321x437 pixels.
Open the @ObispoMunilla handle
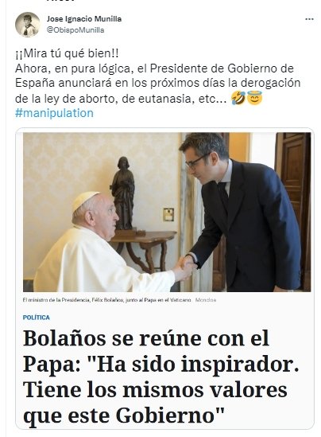tap(75, 29)
